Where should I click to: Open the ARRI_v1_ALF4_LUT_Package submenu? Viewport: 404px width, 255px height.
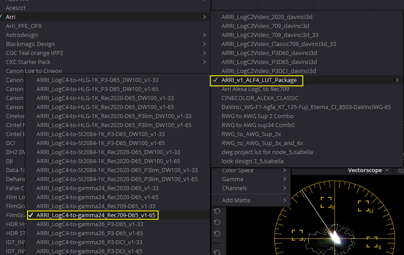[x=306, y=80]
